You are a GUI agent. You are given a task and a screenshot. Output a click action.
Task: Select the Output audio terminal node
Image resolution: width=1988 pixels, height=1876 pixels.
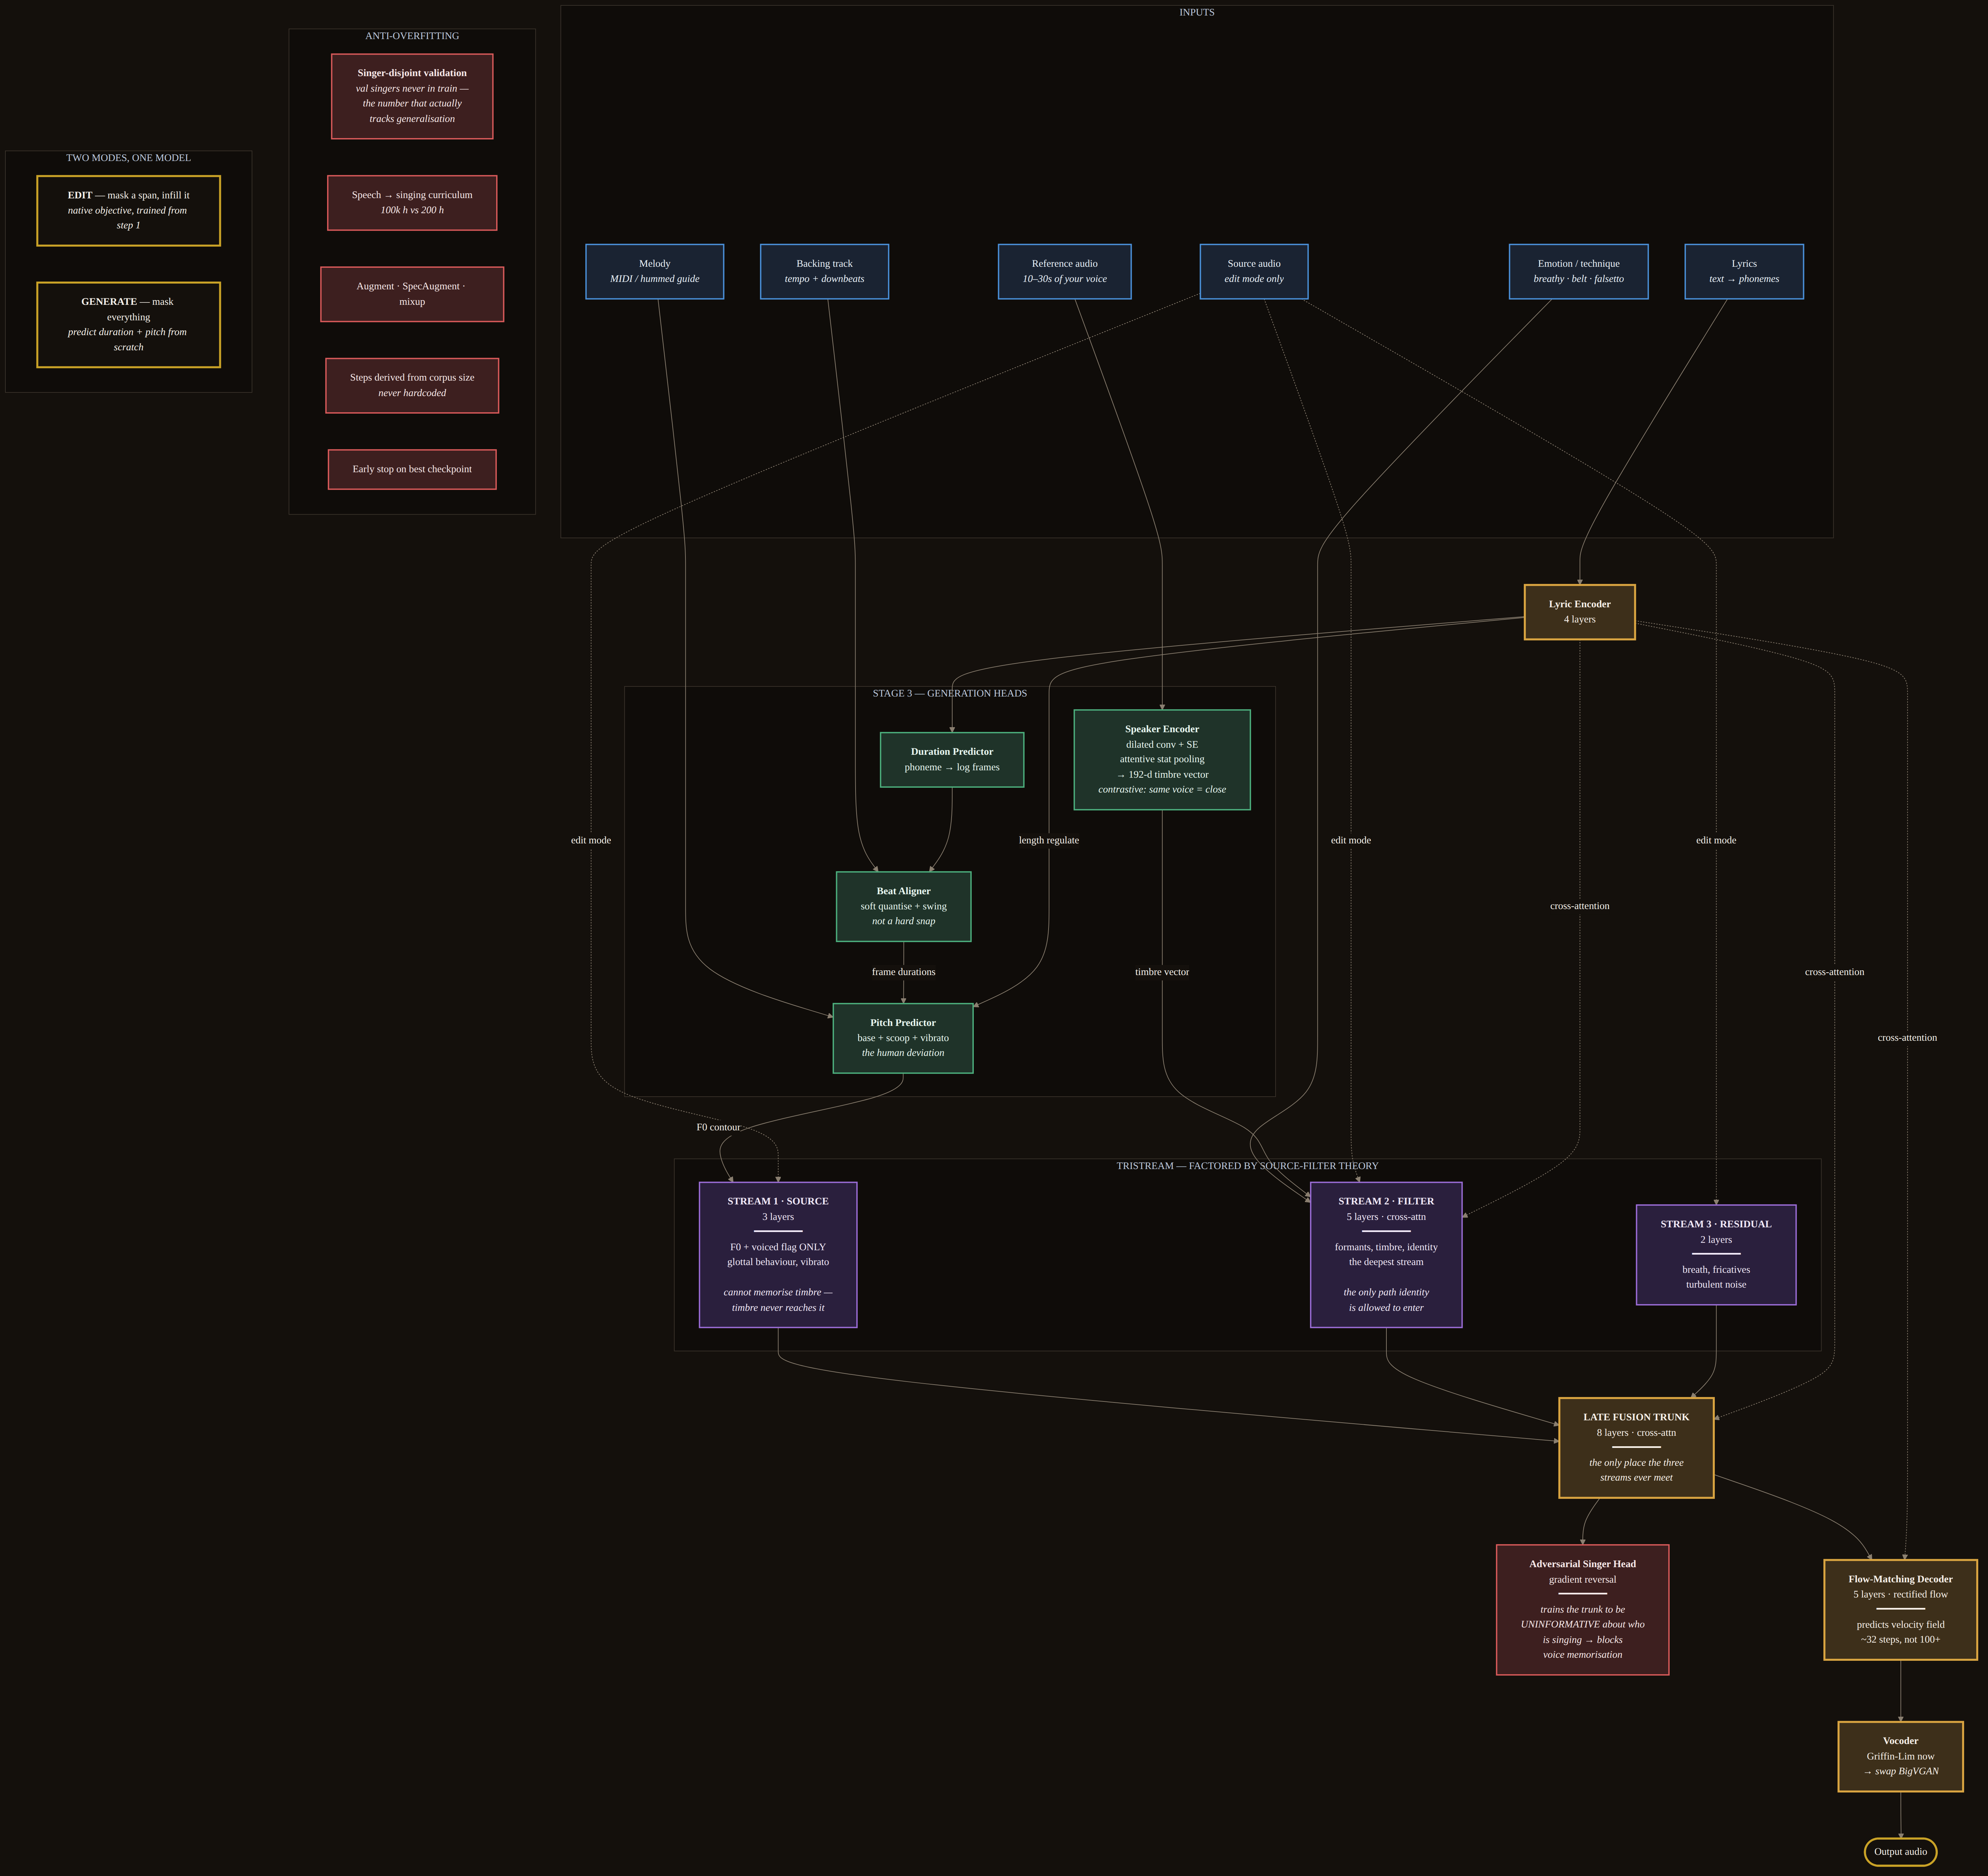[x=1901, y=1852]
